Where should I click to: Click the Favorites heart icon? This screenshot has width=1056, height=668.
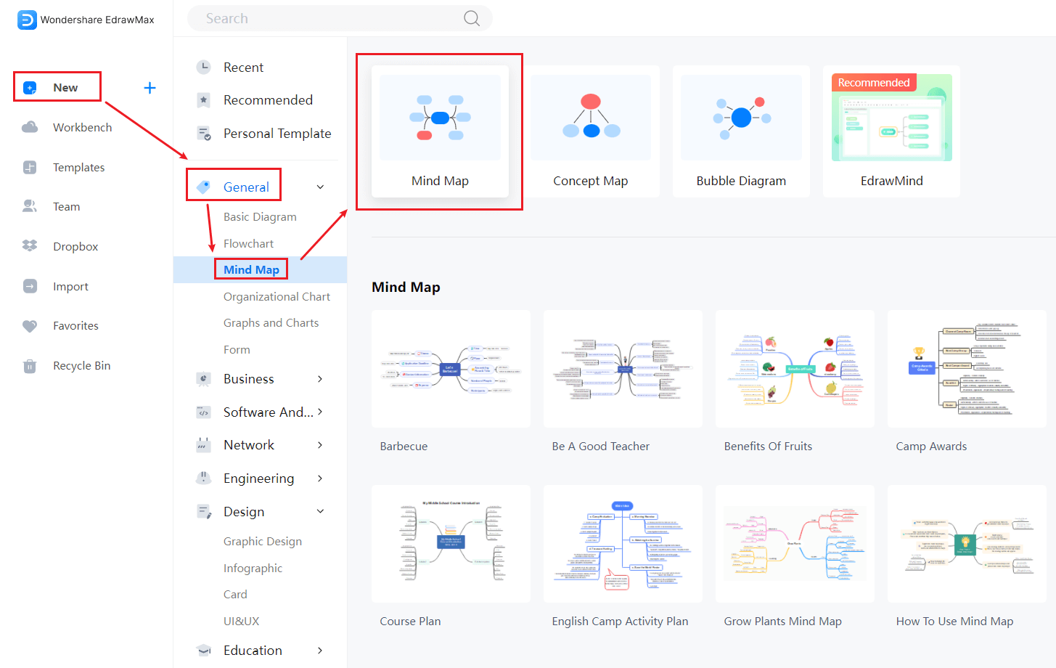pos(30,326)
